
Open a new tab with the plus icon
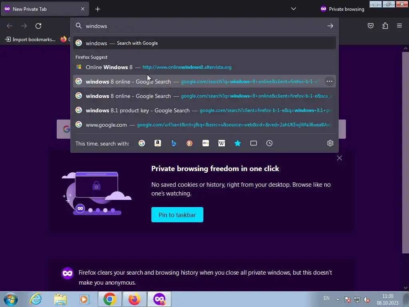[97, 9]
